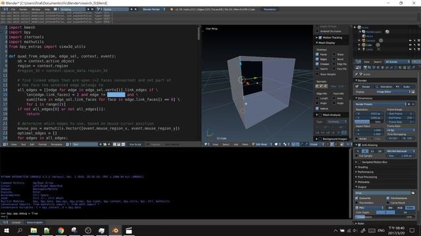Toggle the Cube visibility eye in the outliner

click(410, 45)
